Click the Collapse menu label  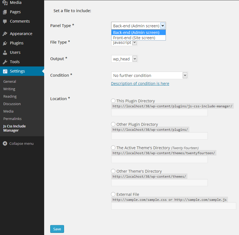pos(21,144)
